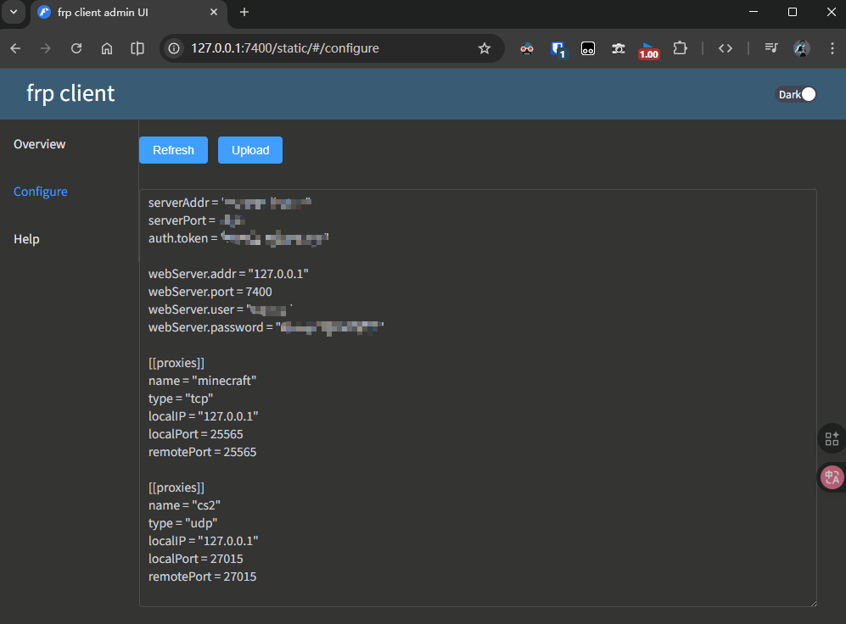This screenshot has width=846, height=624.
Task: Click the line remotePort = 25565
Action: click(x=202, y=452)
